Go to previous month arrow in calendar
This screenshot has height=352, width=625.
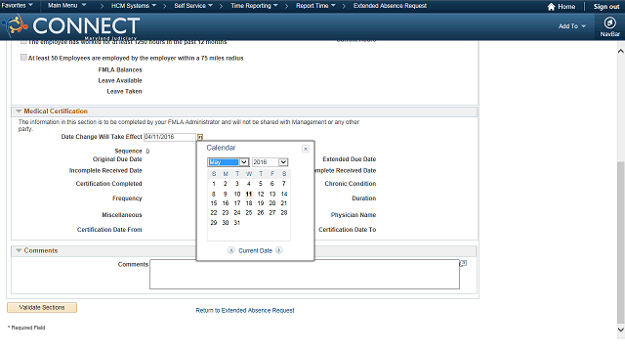point(230,250)
